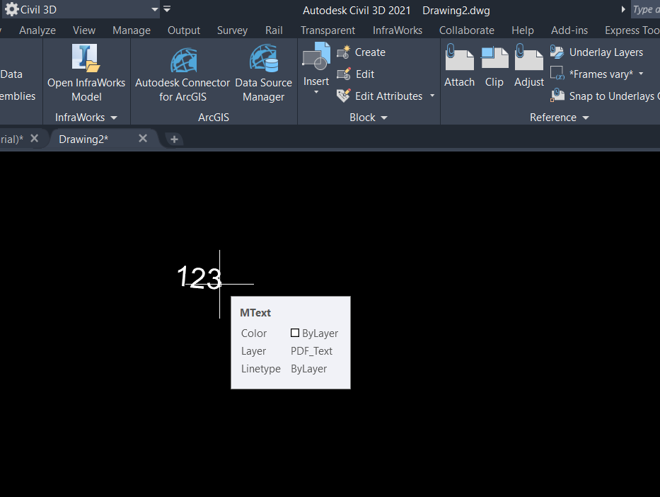Open the Rail ribbon tab
The width and height of the screenshot is (660, 497).
pos(274,30)
